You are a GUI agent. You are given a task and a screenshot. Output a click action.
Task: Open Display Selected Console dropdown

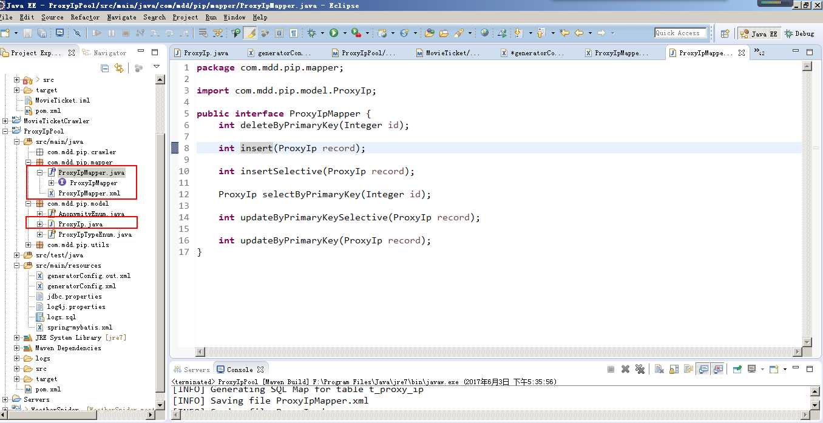tap(762, 369)
